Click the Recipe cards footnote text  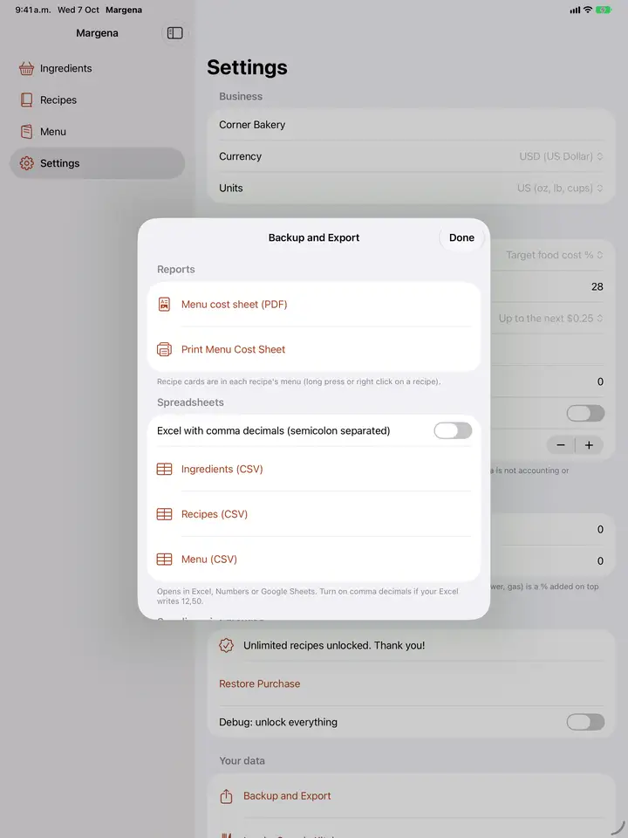click(x=299, y=381)
